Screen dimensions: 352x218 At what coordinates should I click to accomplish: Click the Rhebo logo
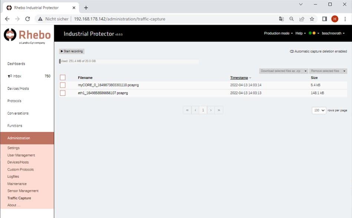click(27, 36)
